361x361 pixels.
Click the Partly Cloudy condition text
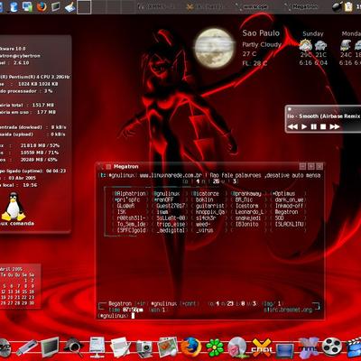click(x=262, y=44)
